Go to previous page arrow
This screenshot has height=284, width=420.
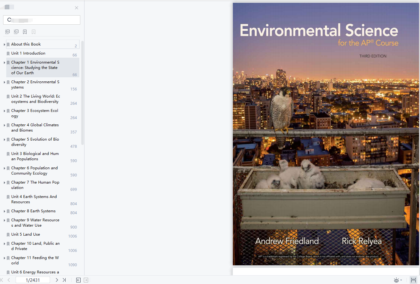[x=9, y=280]
